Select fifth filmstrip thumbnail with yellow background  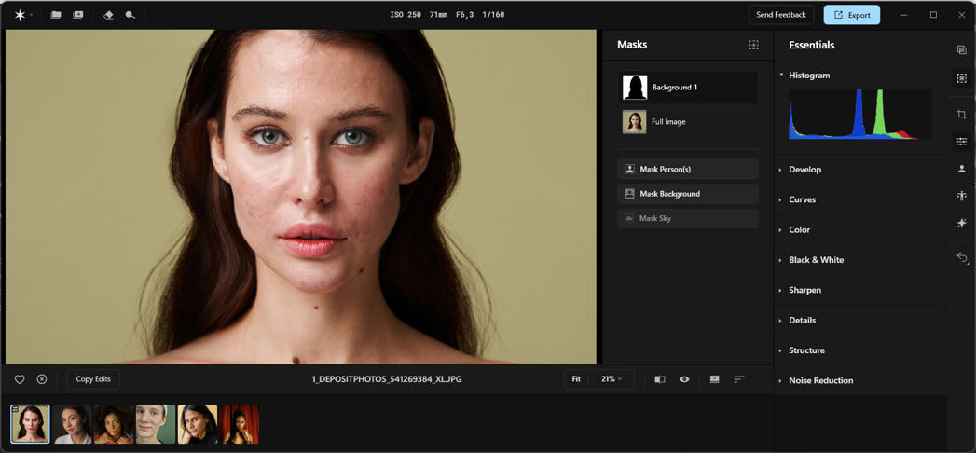point(198,424)
